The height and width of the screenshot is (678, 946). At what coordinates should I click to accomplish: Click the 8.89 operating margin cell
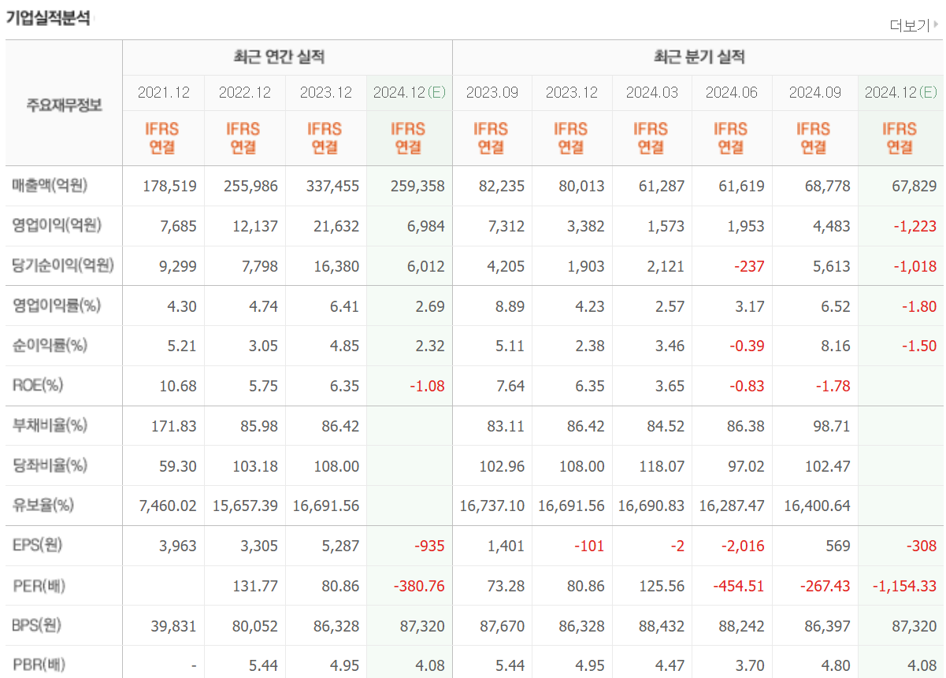510,307
